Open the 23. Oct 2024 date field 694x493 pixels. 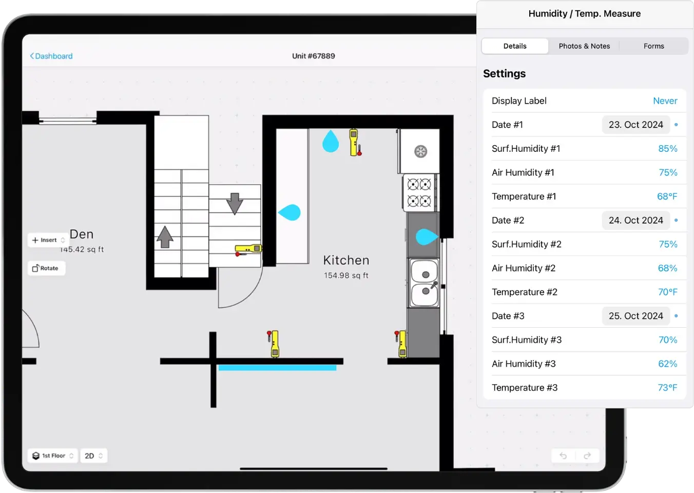pos(635,125)
